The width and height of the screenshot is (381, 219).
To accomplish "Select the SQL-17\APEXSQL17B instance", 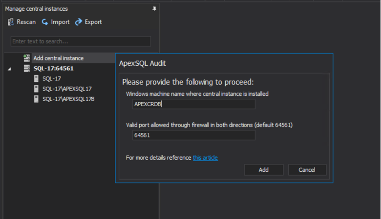I will pos(68,99).
